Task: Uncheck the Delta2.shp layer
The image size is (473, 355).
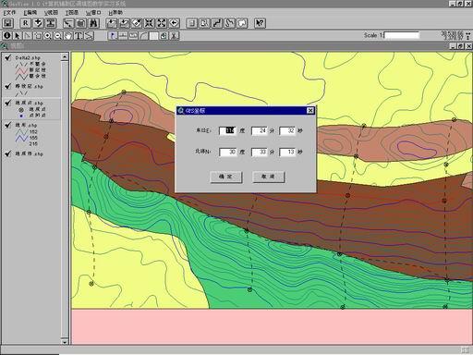Action: pos(8,57)
